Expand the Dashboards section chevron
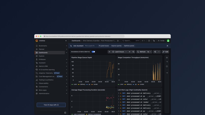This screenshot has height=115, width=205. 67,53
